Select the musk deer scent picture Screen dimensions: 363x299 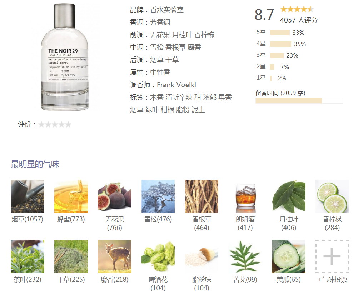pyautogui.click(x=115, y=256)
